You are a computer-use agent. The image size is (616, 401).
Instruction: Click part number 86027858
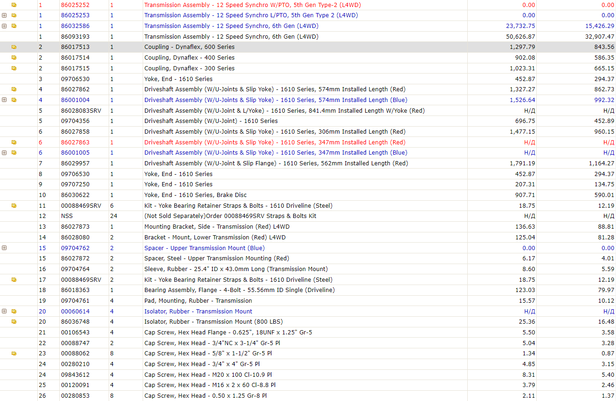pos(75,132)
